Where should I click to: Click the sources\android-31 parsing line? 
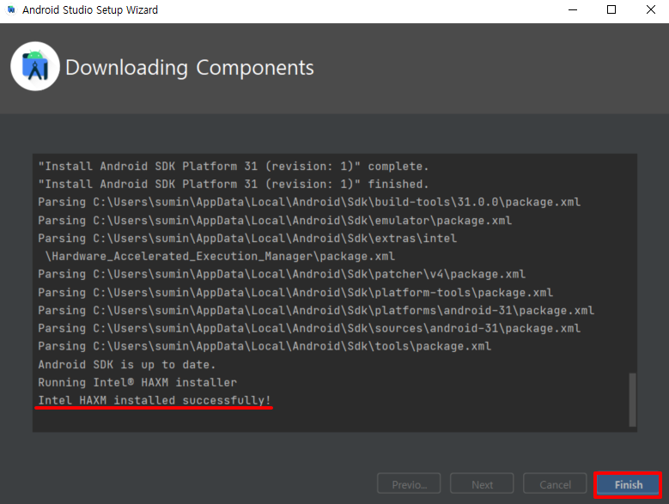click(x=309, y=328)
